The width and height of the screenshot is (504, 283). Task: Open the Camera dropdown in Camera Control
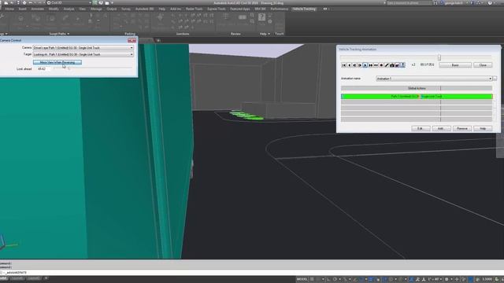coord(83,47)
